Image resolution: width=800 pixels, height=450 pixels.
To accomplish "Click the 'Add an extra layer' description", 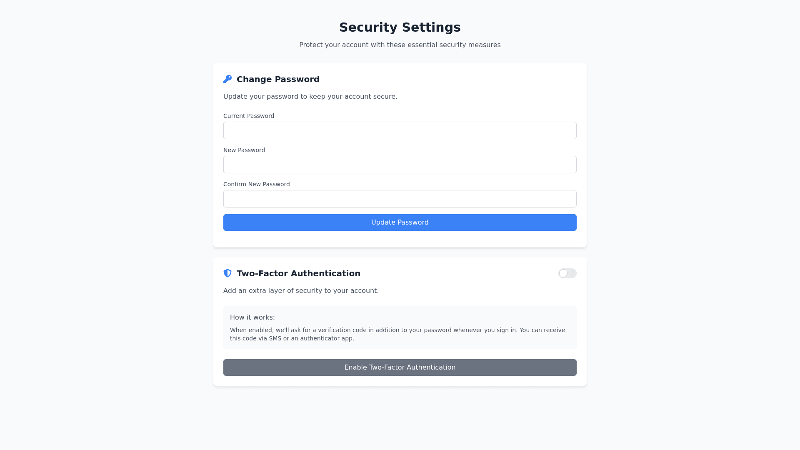I will point(301,291).
